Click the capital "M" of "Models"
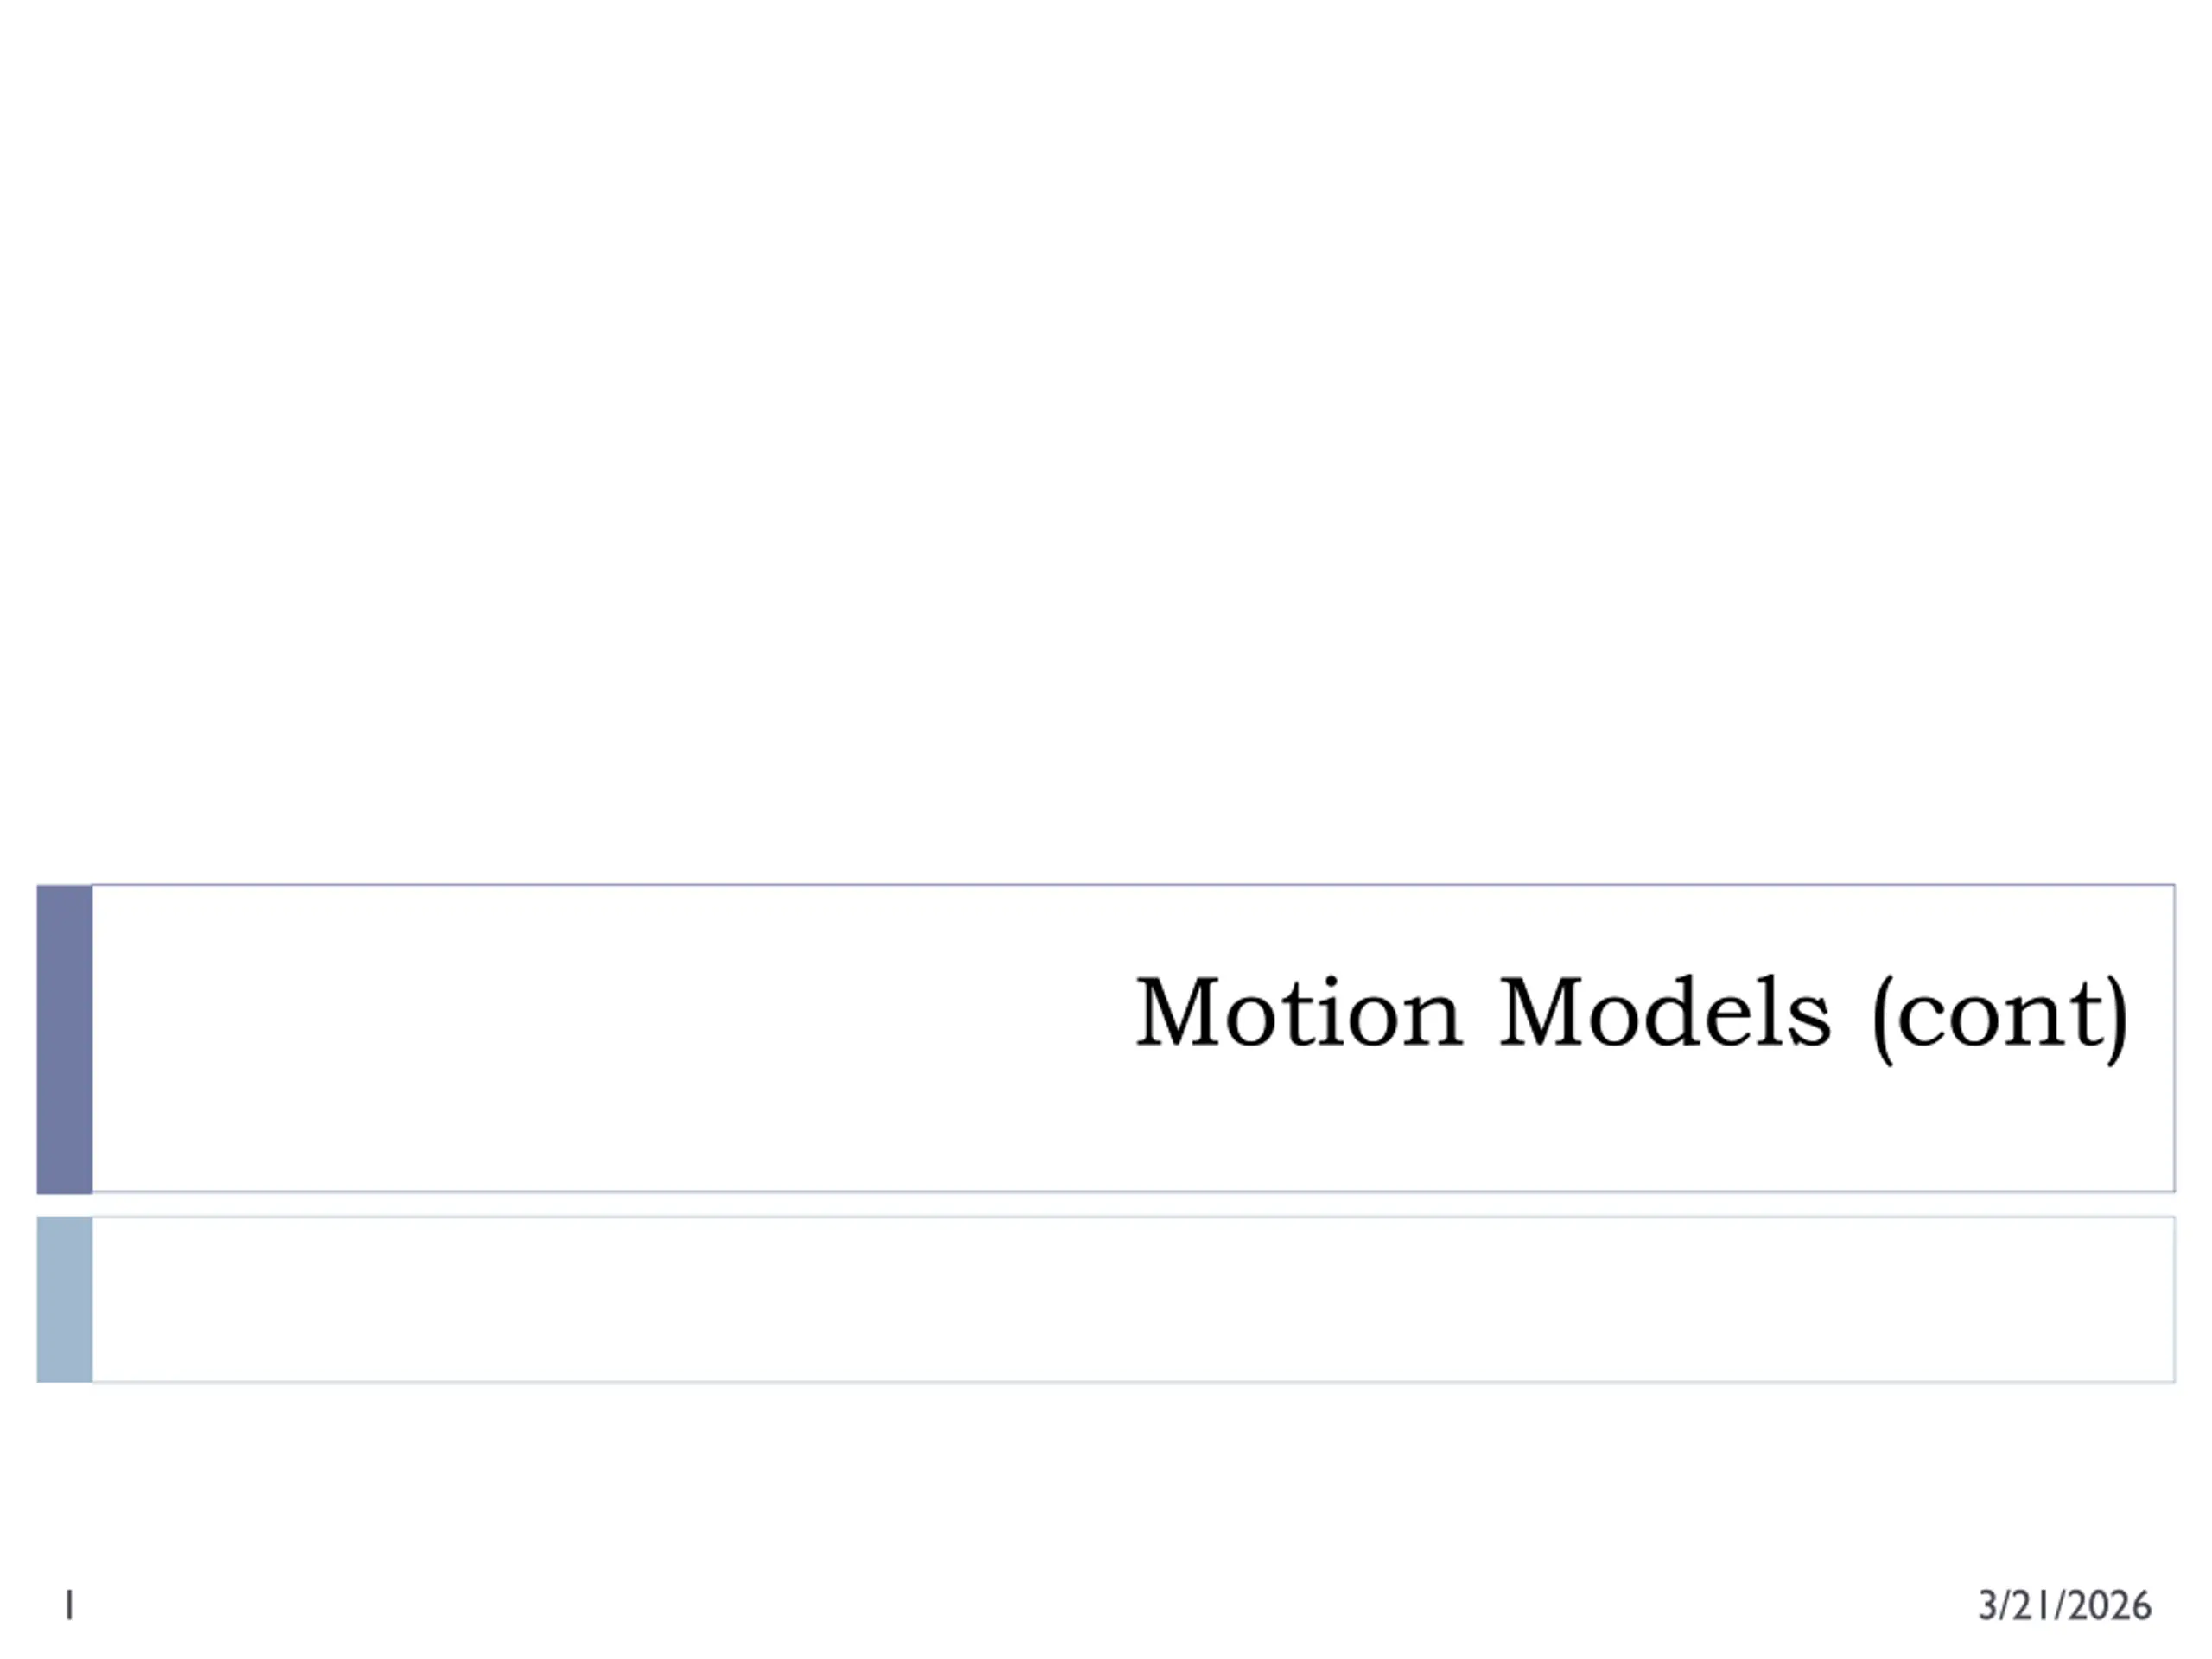2212x1659 pixels. pos(1541,1011)
